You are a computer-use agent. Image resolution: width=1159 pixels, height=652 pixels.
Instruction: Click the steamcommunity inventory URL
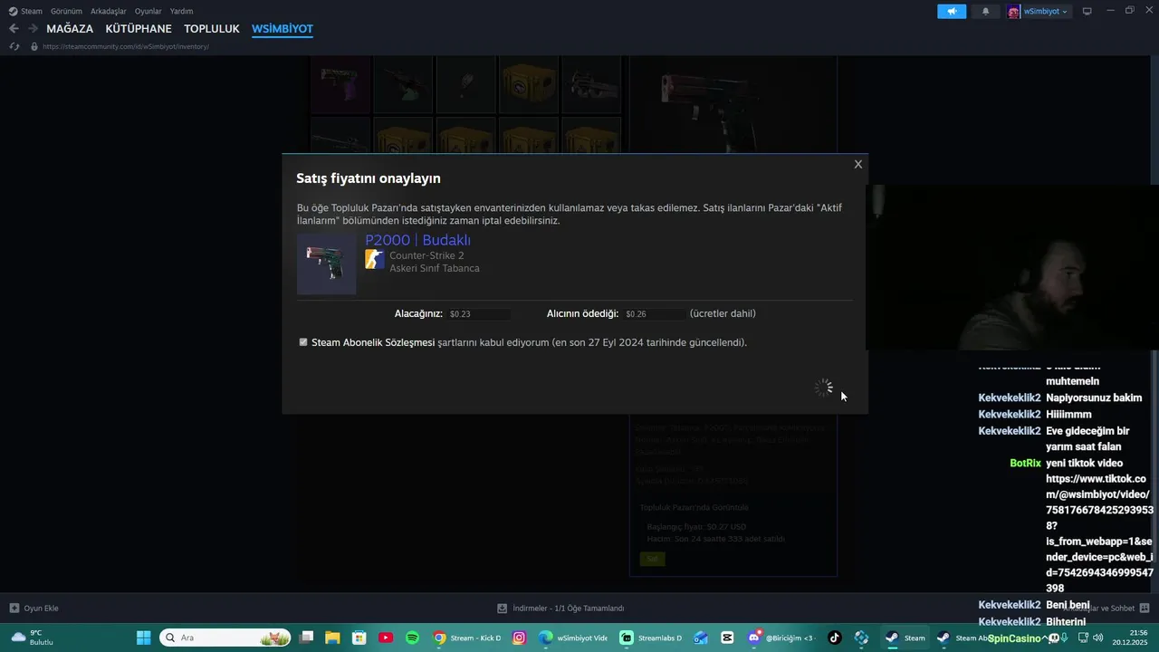[x=126, y=46]
